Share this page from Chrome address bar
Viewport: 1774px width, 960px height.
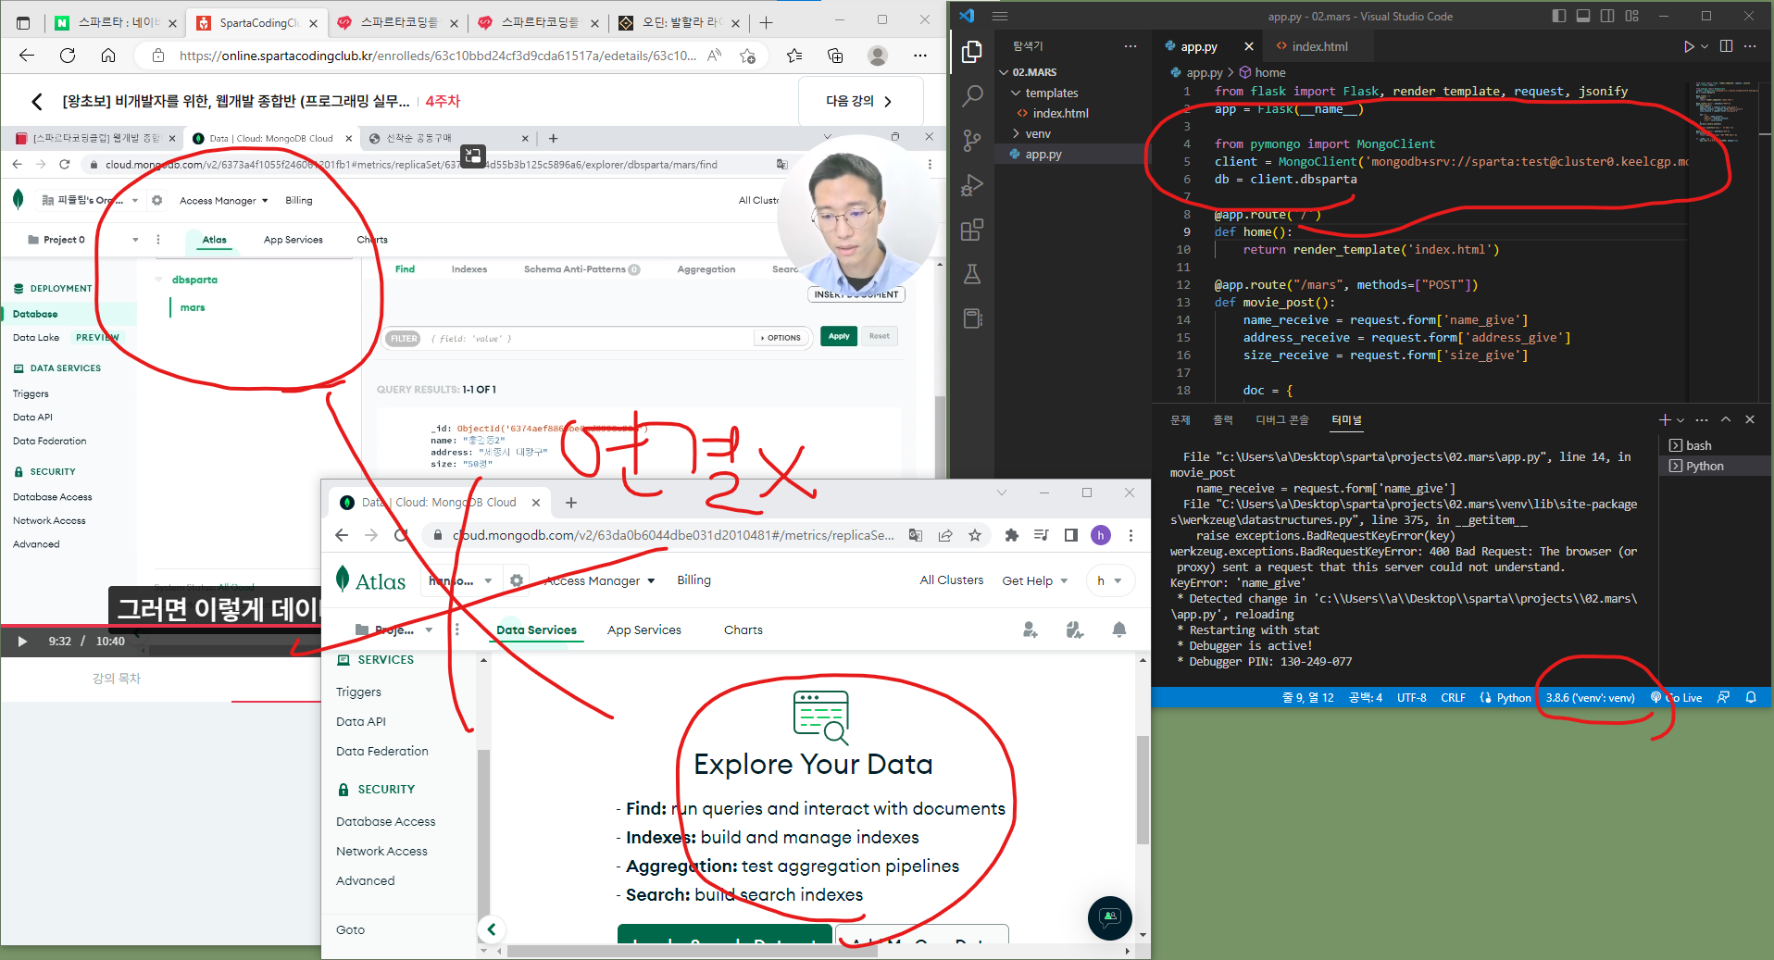pyautogui.click(x=945, y=535)
